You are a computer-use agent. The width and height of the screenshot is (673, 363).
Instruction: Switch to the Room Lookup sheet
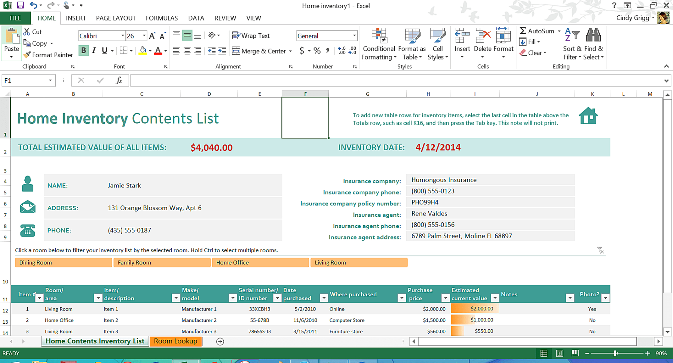[x=175, y=341]
